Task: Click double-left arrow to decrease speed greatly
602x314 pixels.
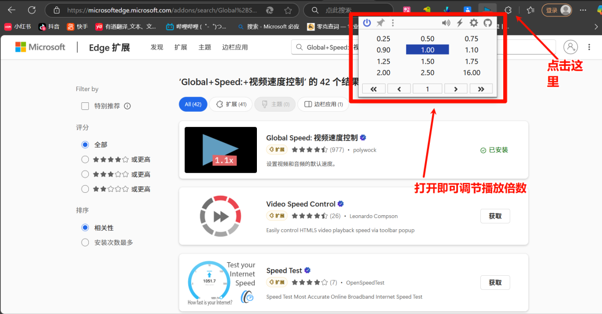Action: coord(373,89)
